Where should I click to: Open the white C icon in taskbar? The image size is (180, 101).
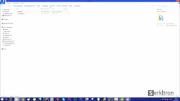coord(116,99)
